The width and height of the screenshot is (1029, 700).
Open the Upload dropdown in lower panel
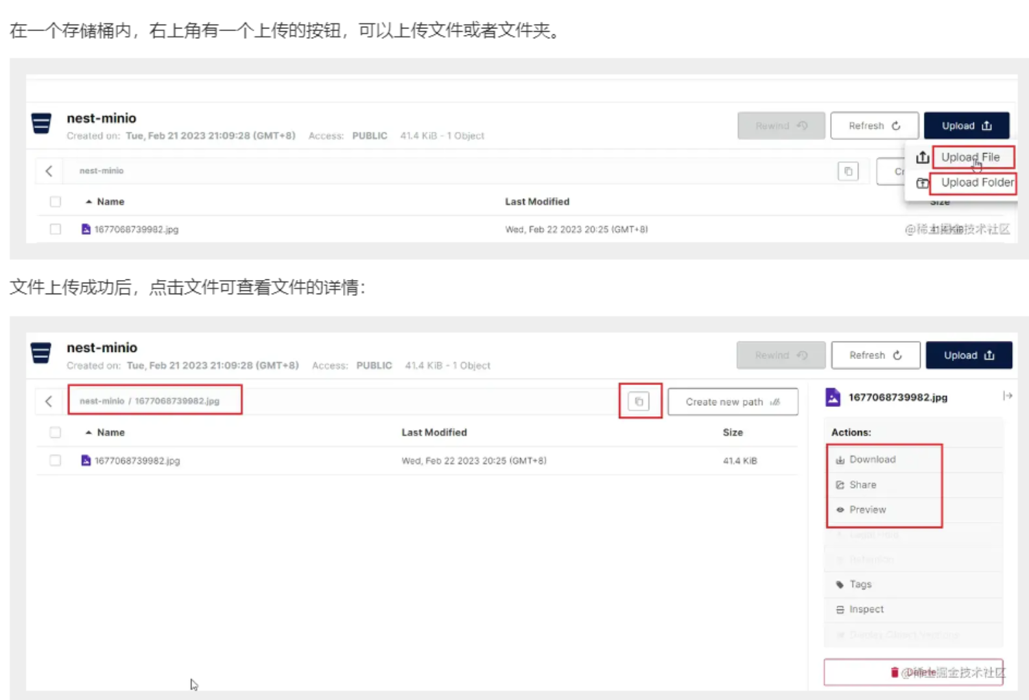pyautogui.click(x=968, y=355)
